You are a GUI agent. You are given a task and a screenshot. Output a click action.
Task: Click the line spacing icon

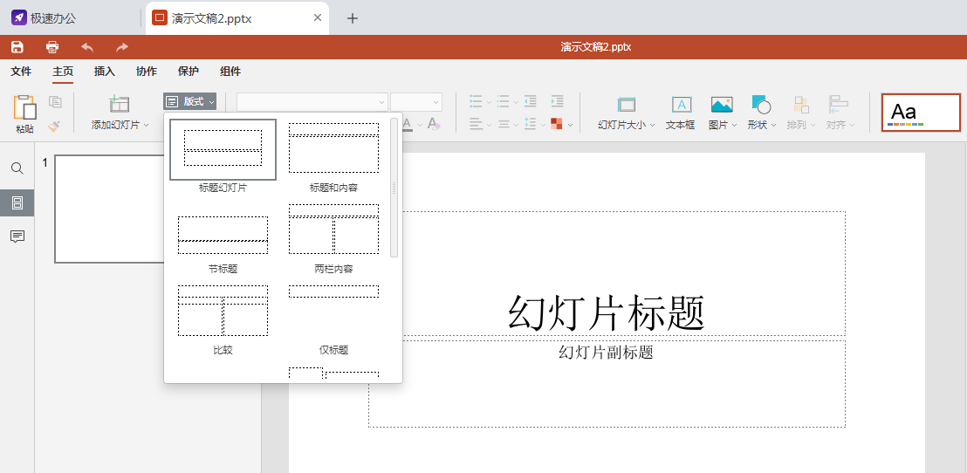click(531, 124)
